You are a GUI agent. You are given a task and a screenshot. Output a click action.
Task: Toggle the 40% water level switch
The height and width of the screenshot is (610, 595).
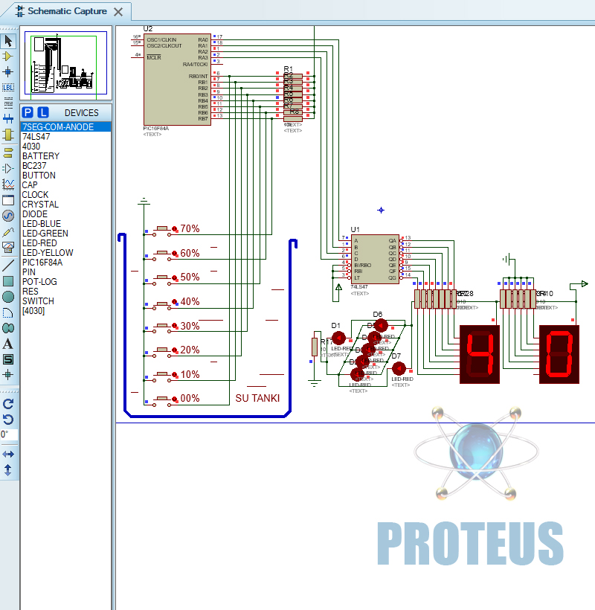click(162, 303)
